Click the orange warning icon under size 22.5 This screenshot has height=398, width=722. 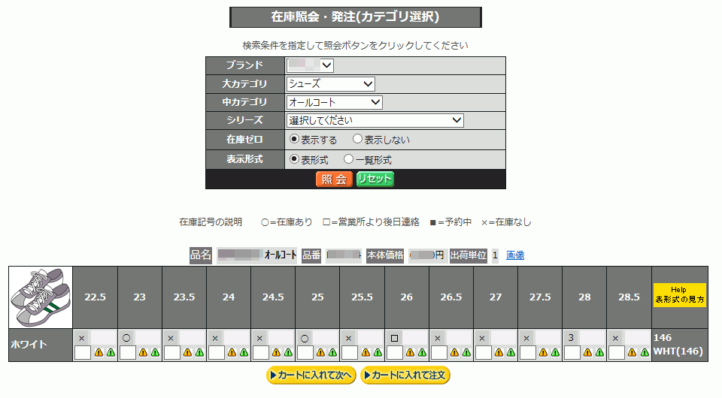tap(99, 353)
